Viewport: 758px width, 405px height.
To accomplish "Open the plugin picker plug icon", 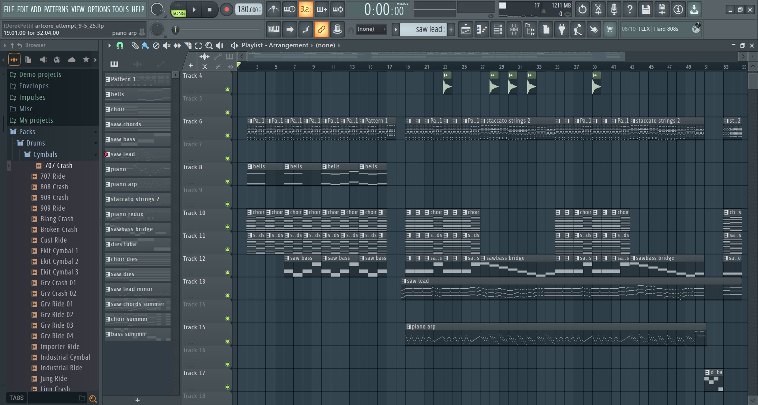I will (x=562, y=29).
